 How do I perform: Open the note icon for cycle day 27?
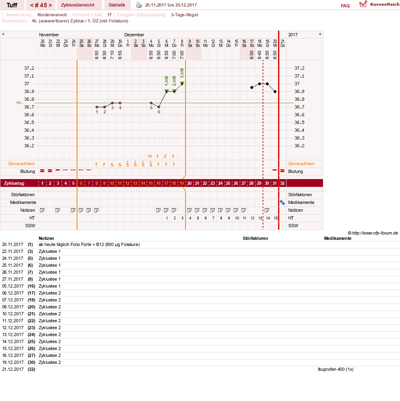tap(243, 210)
